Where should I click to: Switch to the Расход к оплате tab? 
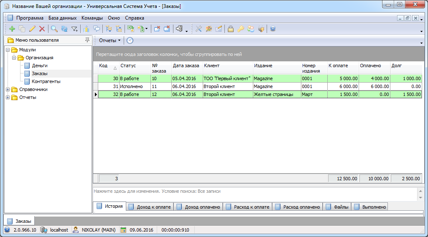(248, 207)
